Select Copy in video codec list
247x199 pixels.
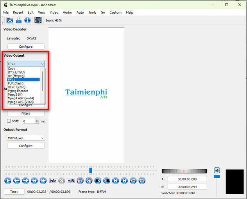[23, 68]
